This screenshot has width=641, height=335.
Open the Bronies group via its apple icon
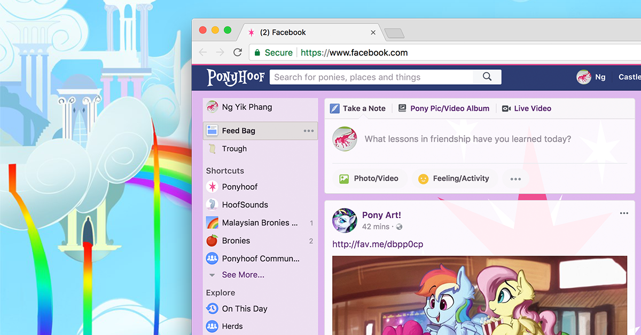(213, 241)
